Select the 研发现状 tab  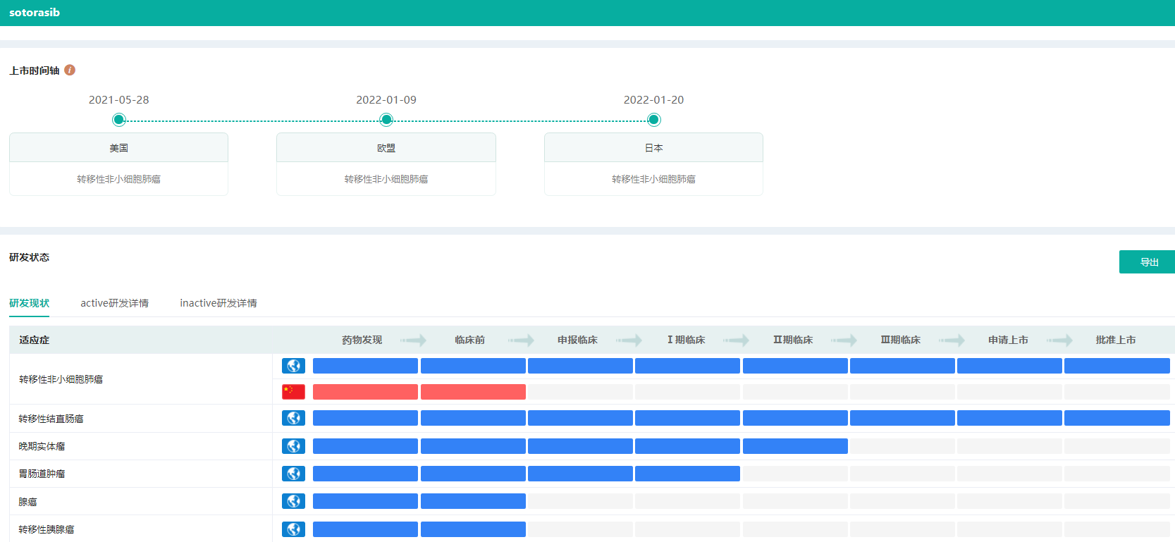pyautogui.click(x=29, y=303)
